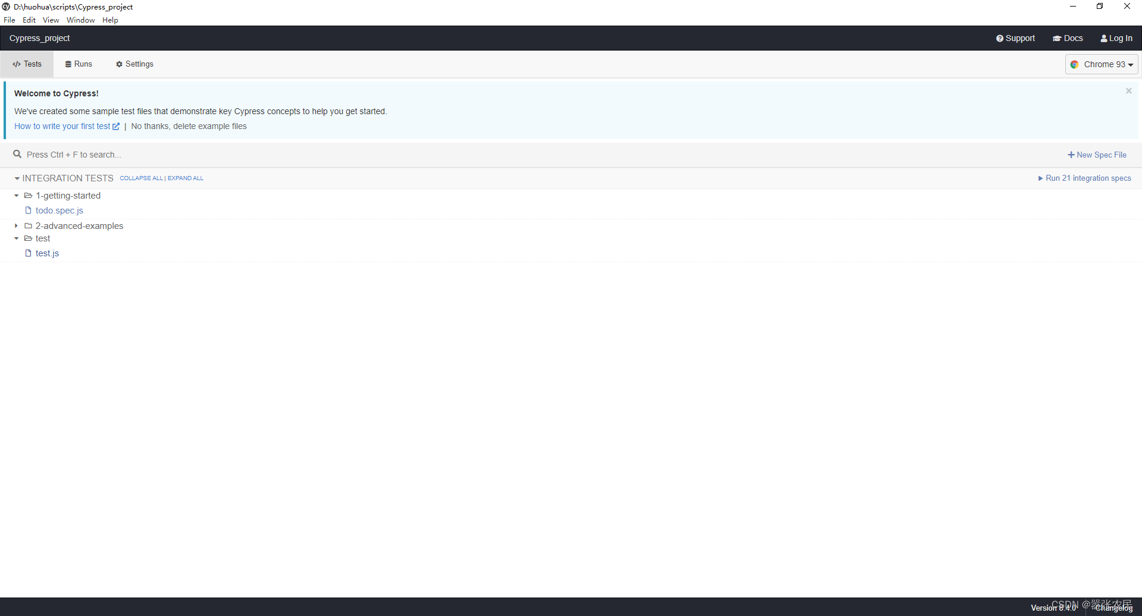
Task: Collapse the 1-getting-started folder arrow
Action: (x=17, y=196)
